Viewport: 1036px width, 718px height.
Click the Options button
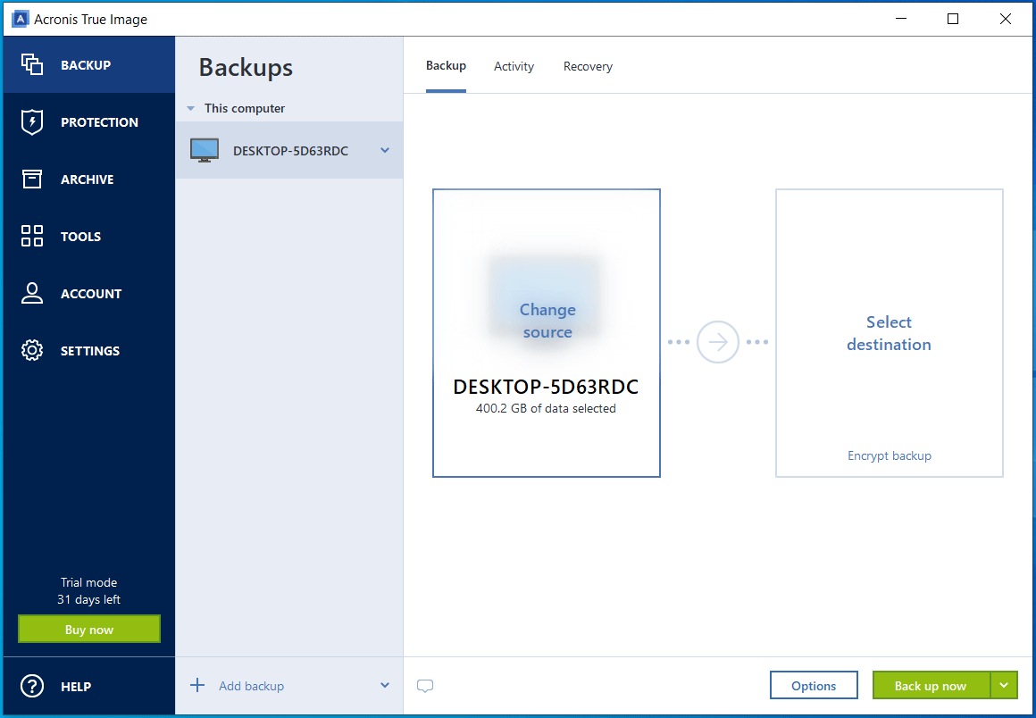814,686
